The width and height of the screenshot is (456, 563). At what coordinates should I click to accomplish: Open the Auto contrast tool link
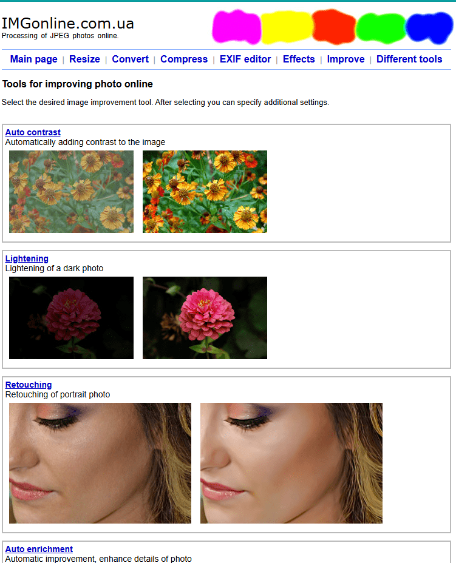pos(33,132)
